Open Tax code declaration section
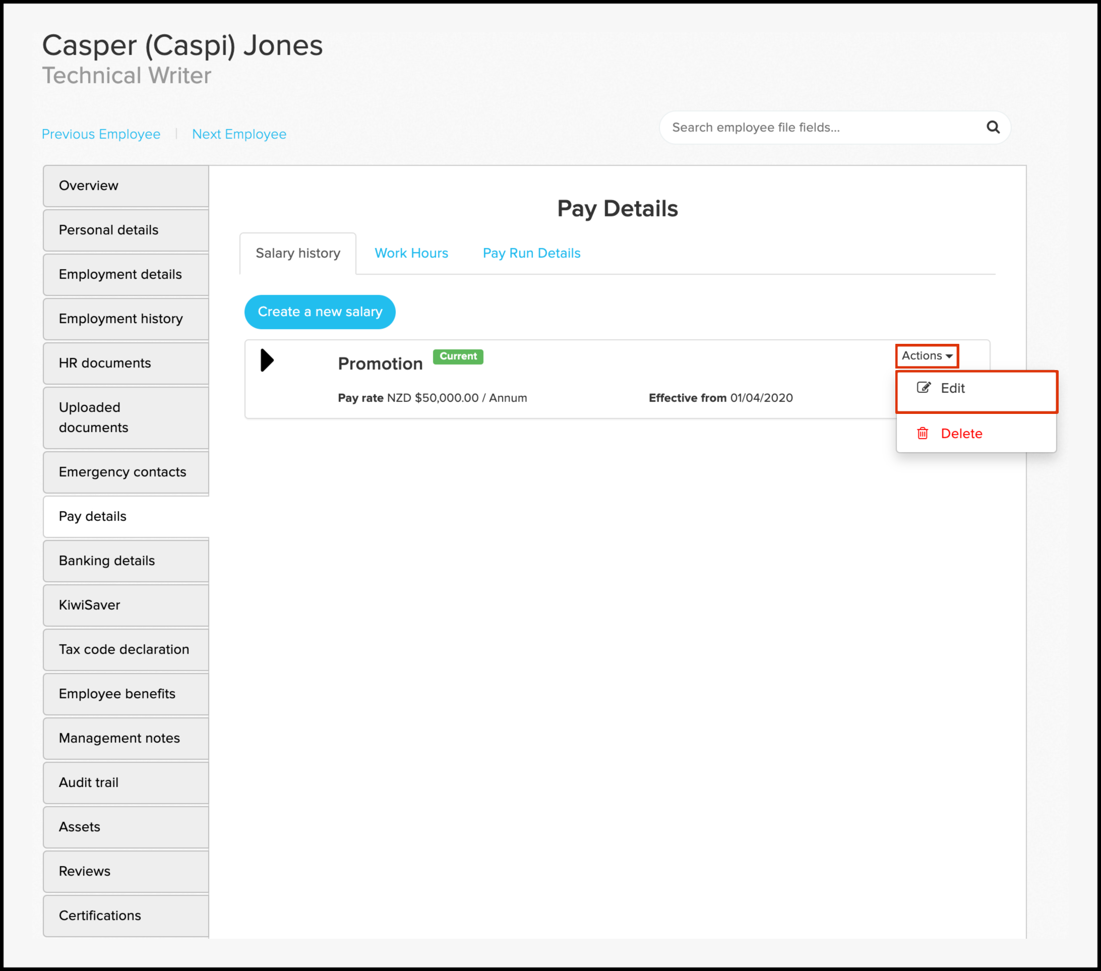The width and height of the screenshot is (1101, 971). 124,649
